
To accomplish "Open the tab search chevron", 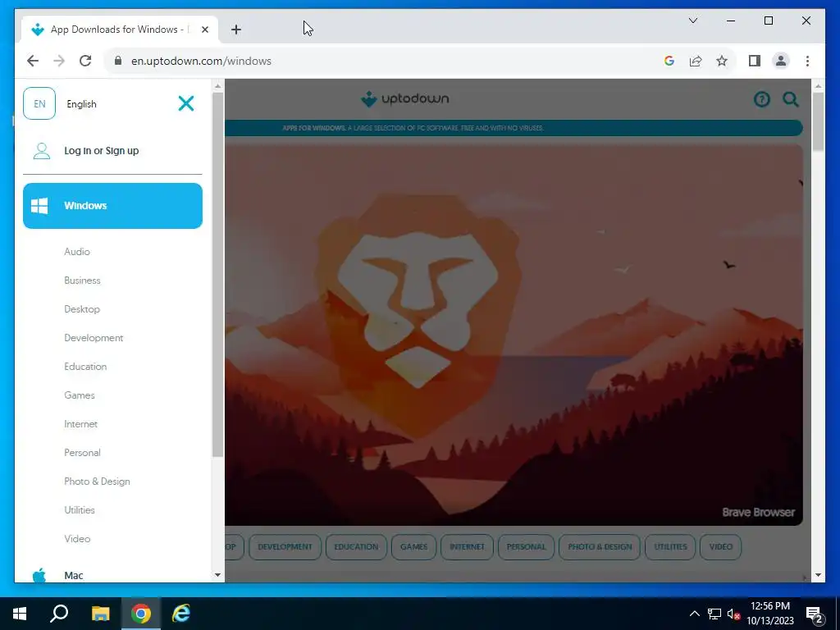I will [692, 21].
